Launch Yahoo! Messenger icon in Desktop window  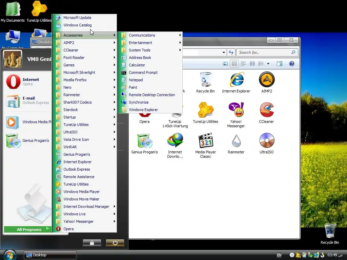click(x=236, y=115)
